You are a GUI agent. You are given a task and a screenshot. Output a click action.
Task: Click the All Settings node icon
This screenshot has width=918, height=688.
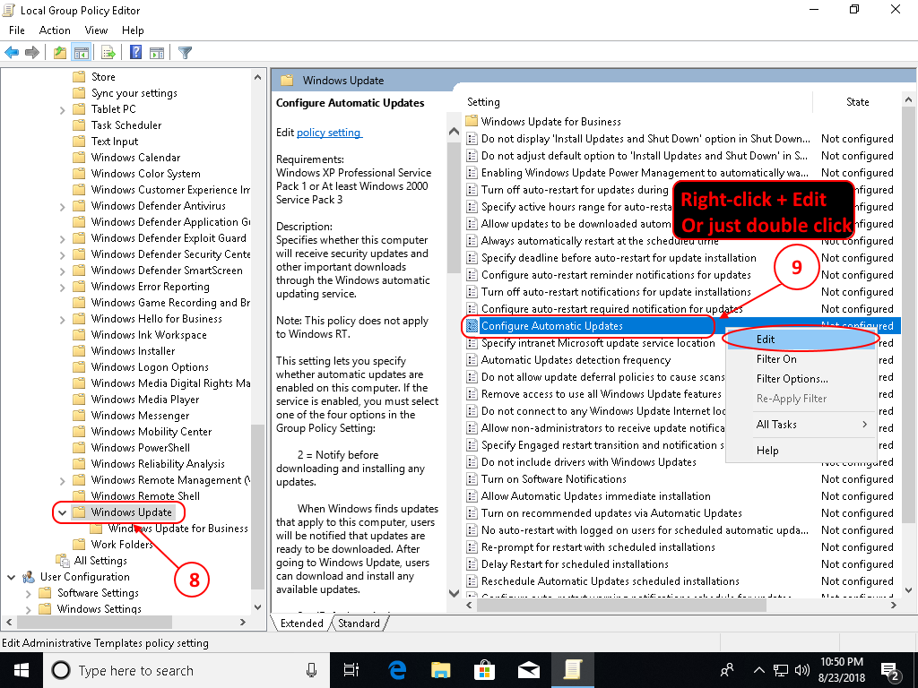click(x=63, y=561)
